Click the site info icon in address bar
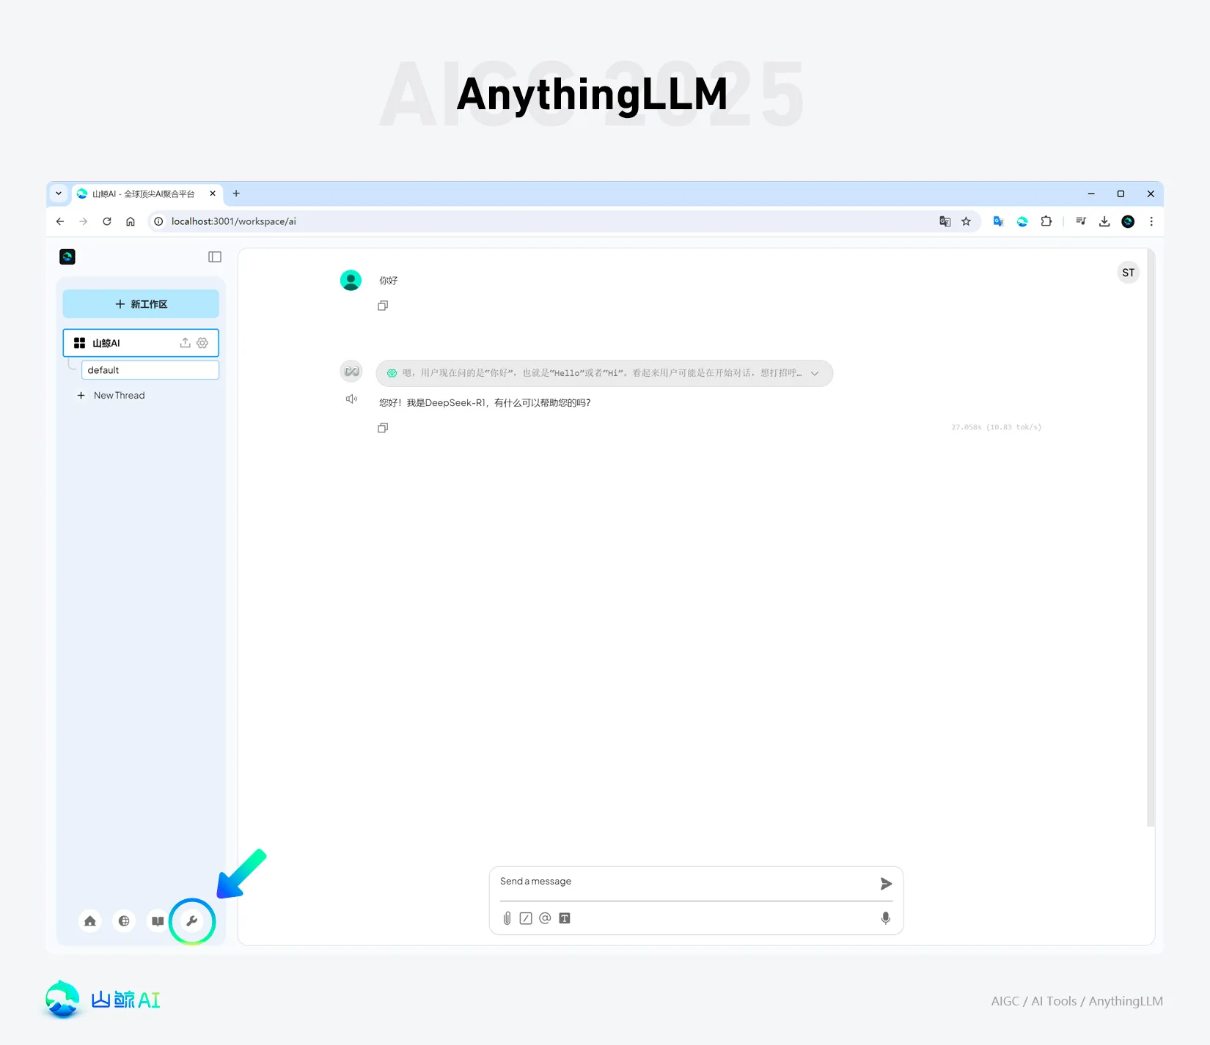The width and height of the screenshot is (1210, 1045). [x=158, y=221]
